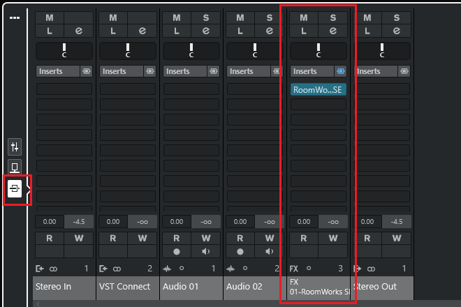Enable Write automation on Stereo In
Screen dimensions: 461x307
pyautogui.click(x=78, y=238)
